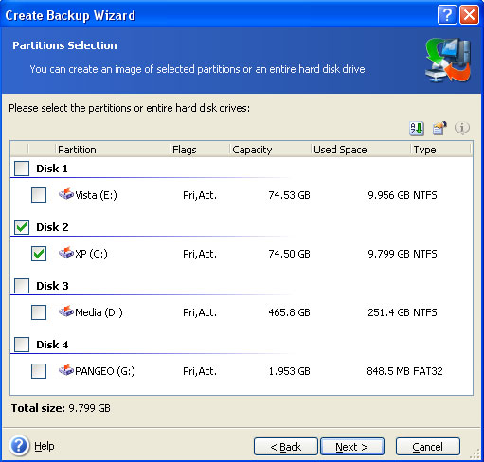The width and height of the screenshot is (484, 462).
Task: Uncheck the Disk 2 checkbox
Action: click(22, 227)
